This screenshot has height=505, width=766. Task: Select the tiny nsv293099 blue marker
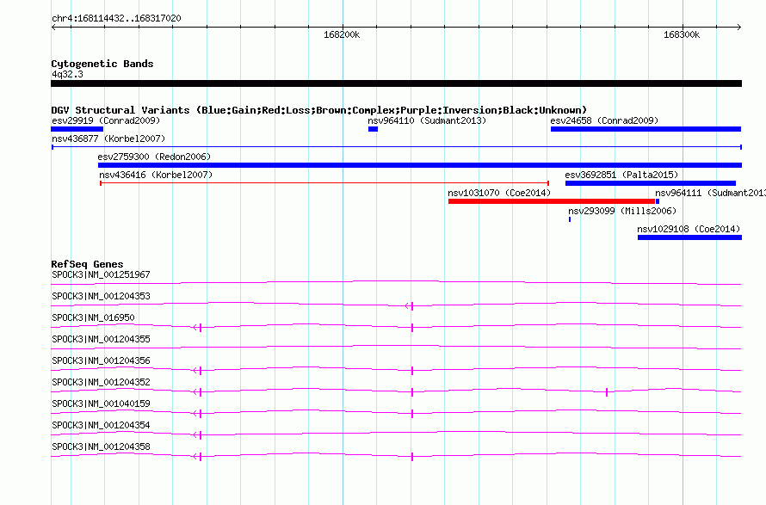pyautogui.click(x=570, y=219)
